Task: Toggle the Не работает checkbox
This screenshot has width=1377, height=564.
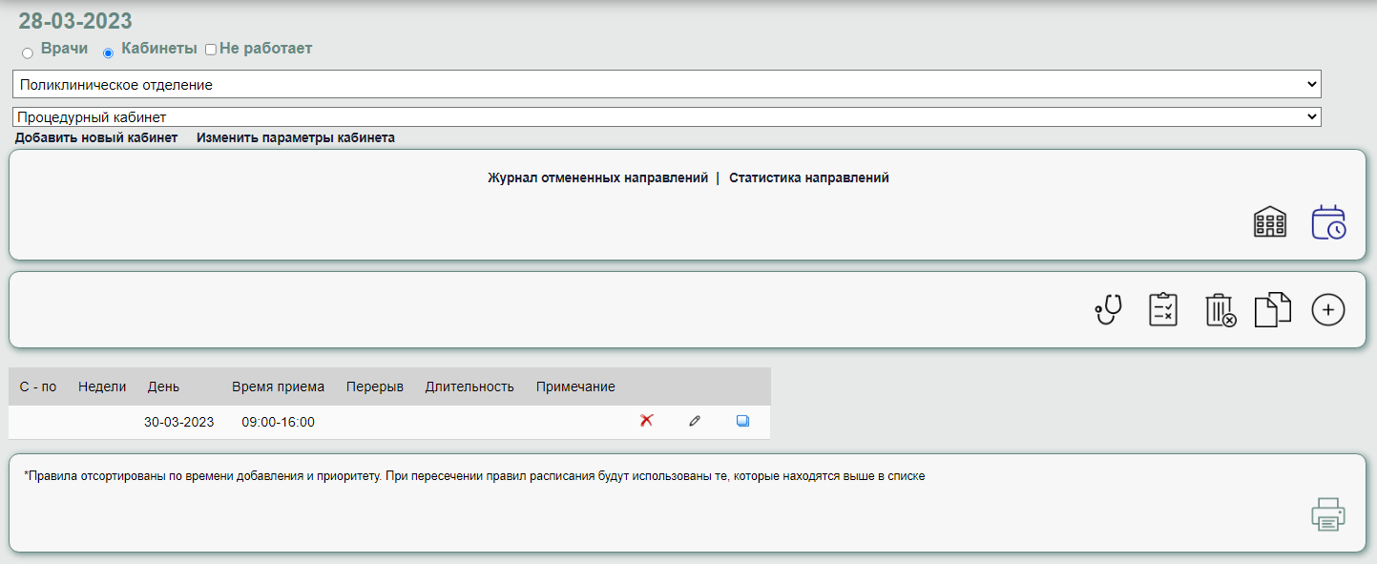Action: point(211,50)
